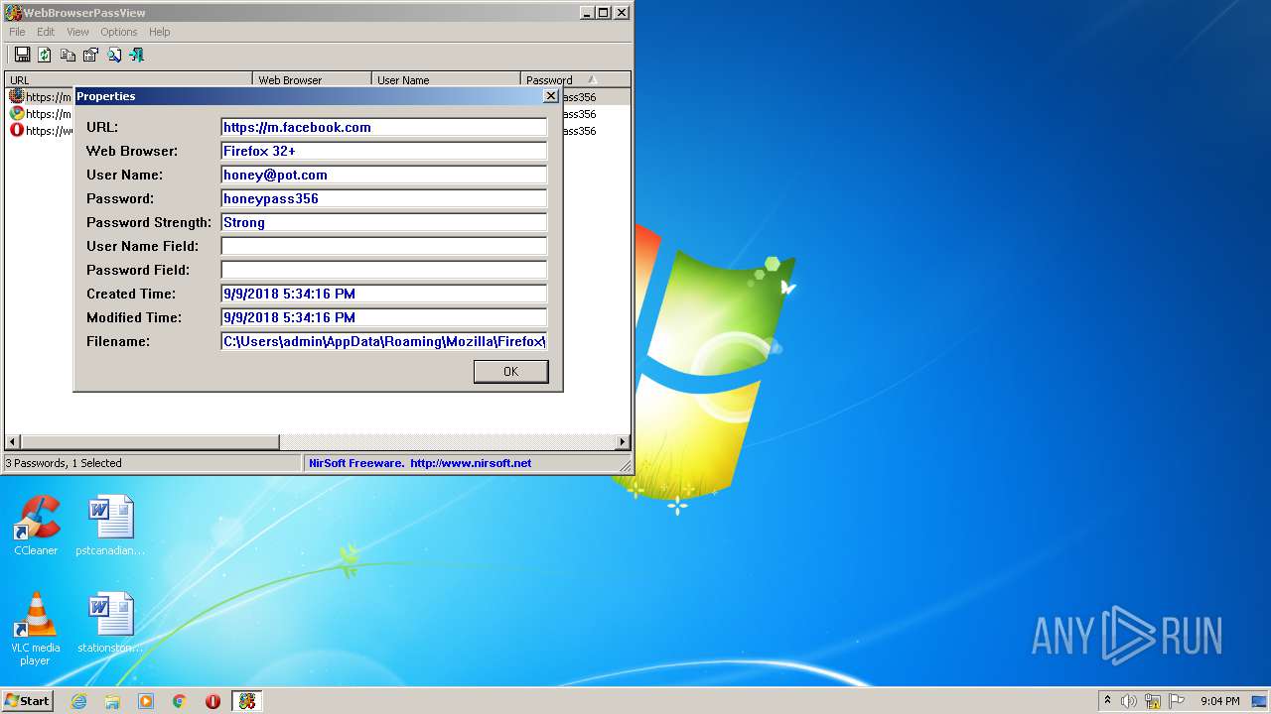This screenshot has width=1271, height=714.
Task: Open the File menu
Action: coord(17,32)
